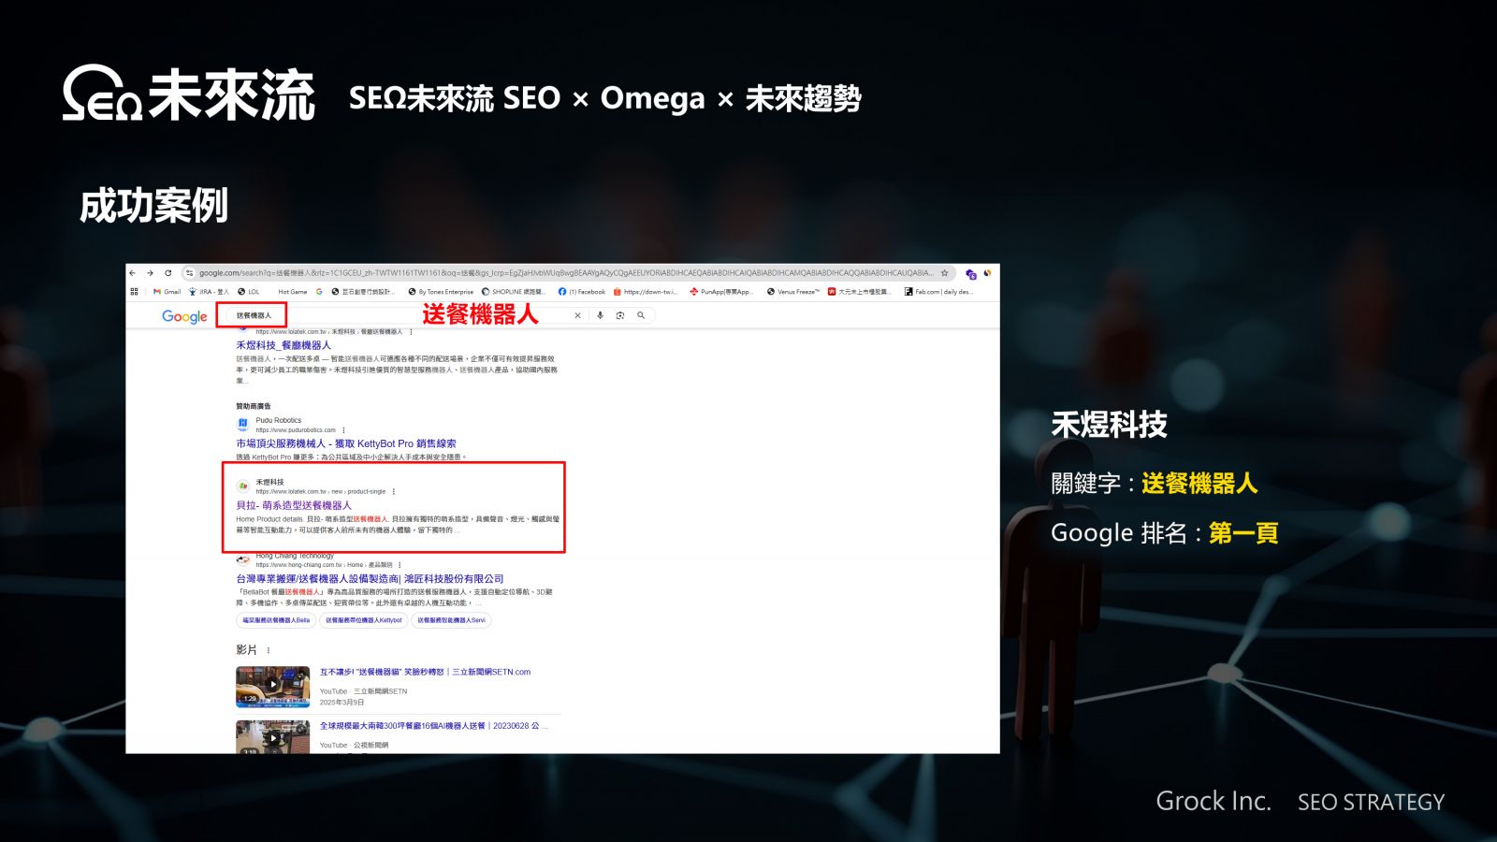Click the slide's 關鍵字 送餐機器人 text
Viewport: 1497px width, 842px height.
point(1155,484)
